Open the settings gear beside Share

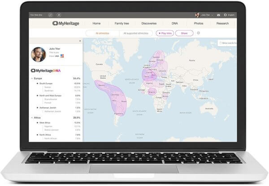click(198, 33)
